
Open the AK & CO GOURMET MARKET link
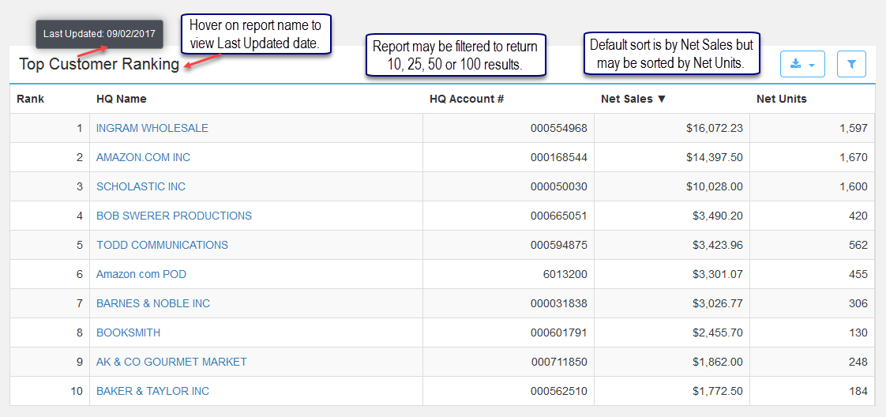[x=172, y=363]
